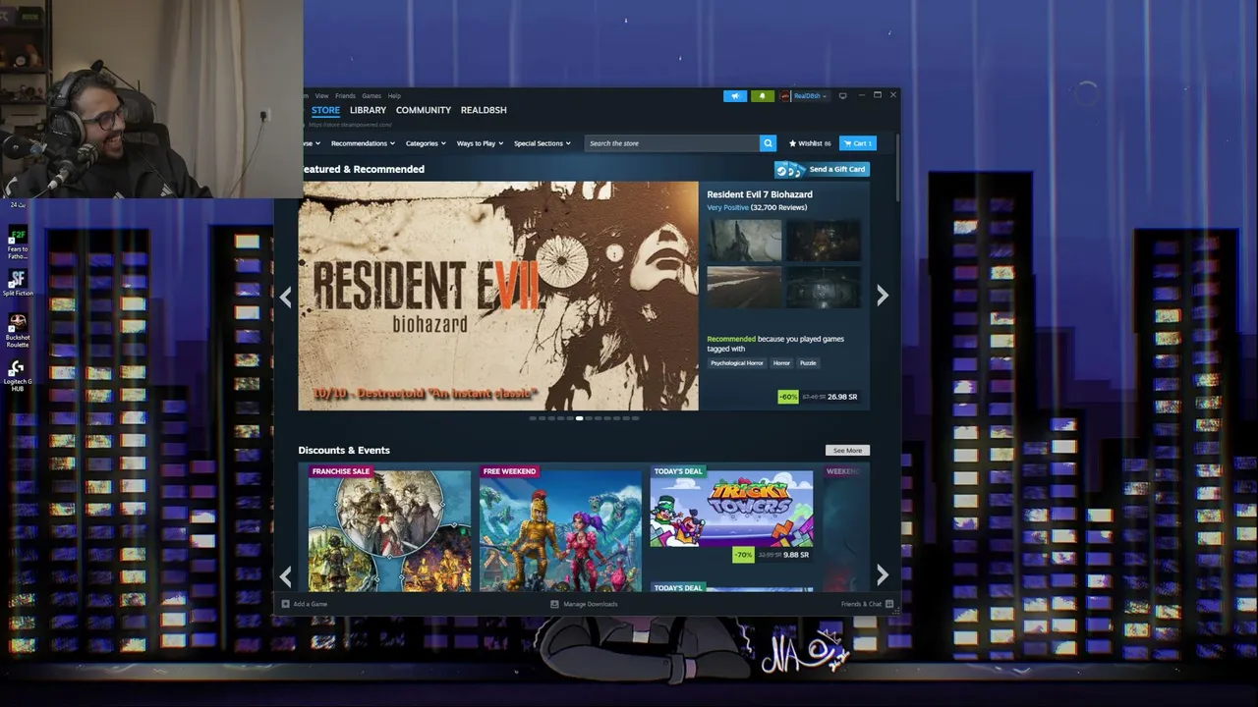
Task: Click the Search the store field
Action: pyautogui.click(x=672, y=143)
